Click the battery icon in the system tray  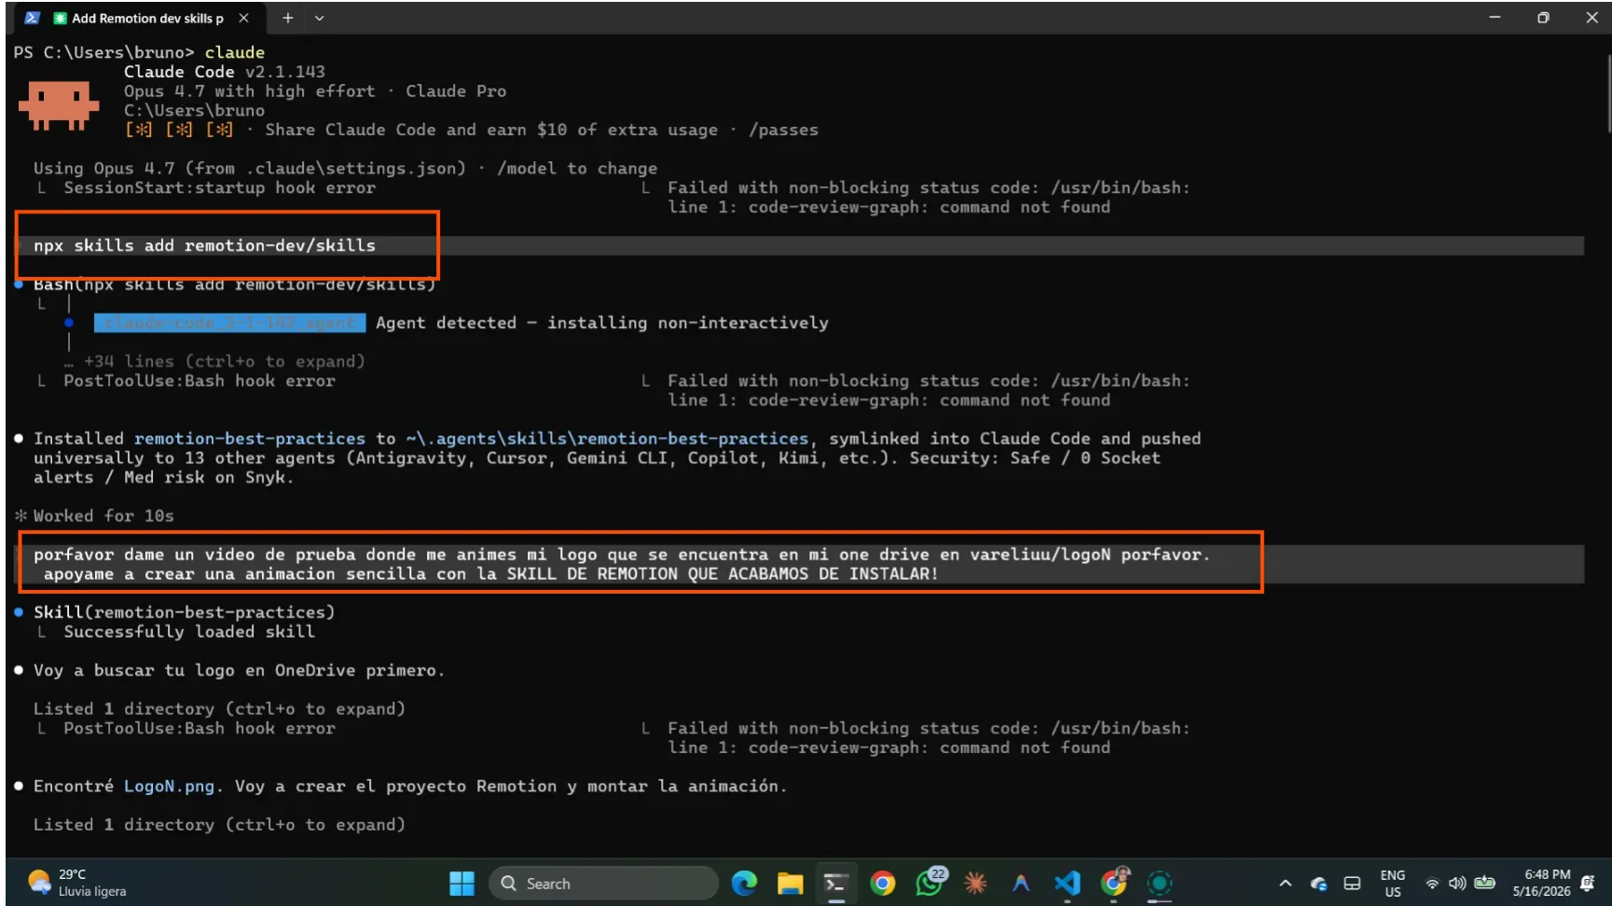click(1485, 883)
